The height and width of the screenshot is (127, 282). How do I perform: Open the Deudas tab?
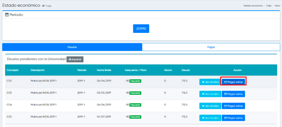(72, 47)
